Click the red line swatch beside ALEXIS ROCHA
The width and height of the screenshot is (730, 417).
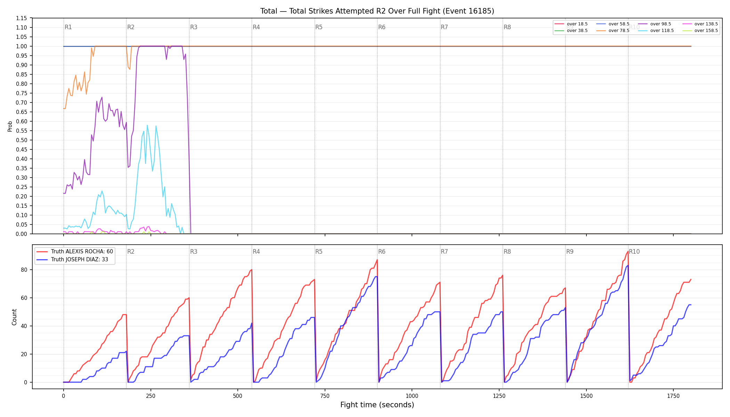click(42, 252)
